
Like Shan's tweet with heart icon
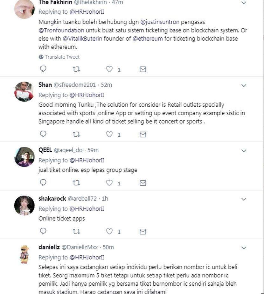click(x=109, y=134)
